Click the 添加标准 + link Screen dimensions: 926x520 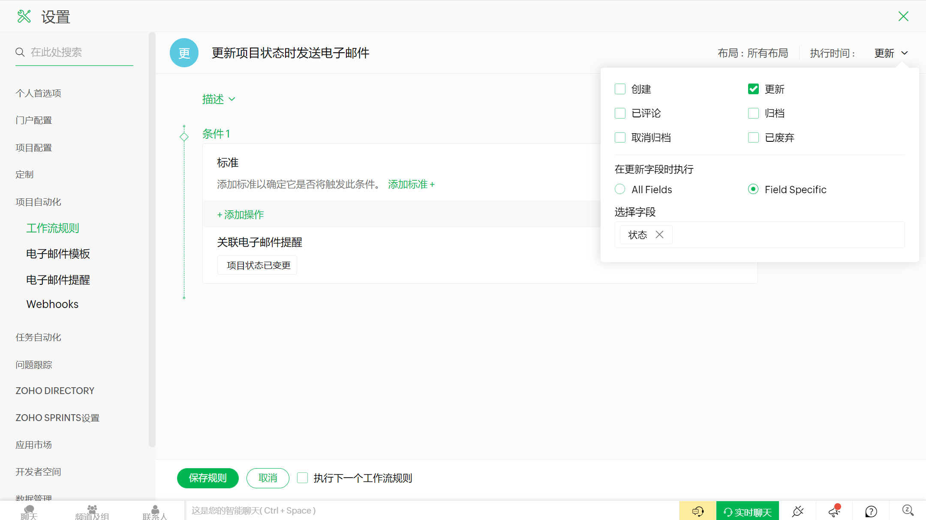point(411,185)
